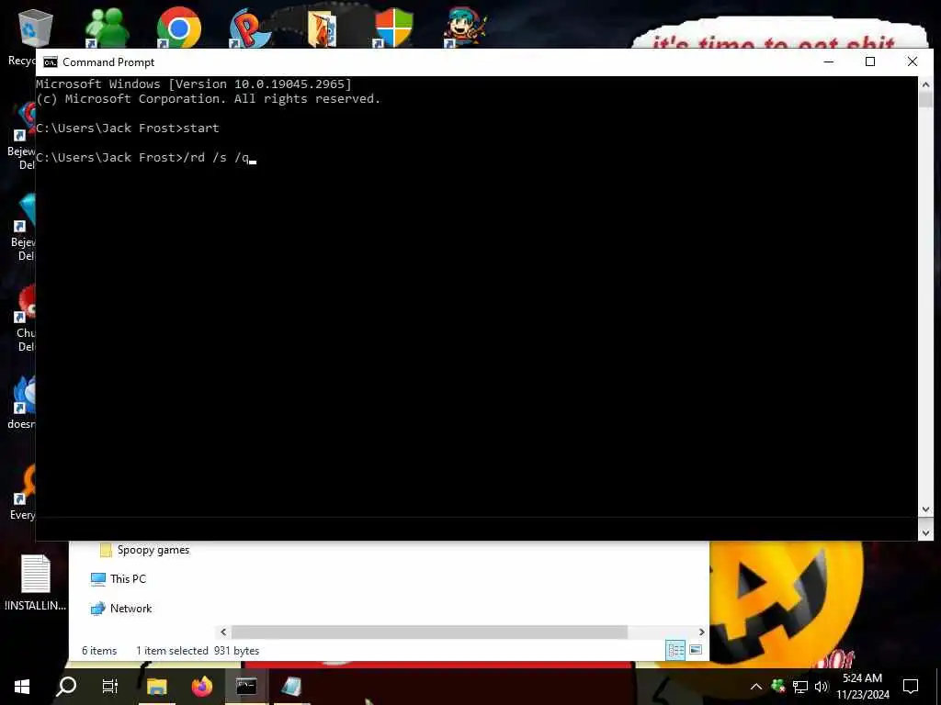Click the '6 items' status bar text
Image resolution: width=941 pixels, height=705 pixels.
(99, 651)
